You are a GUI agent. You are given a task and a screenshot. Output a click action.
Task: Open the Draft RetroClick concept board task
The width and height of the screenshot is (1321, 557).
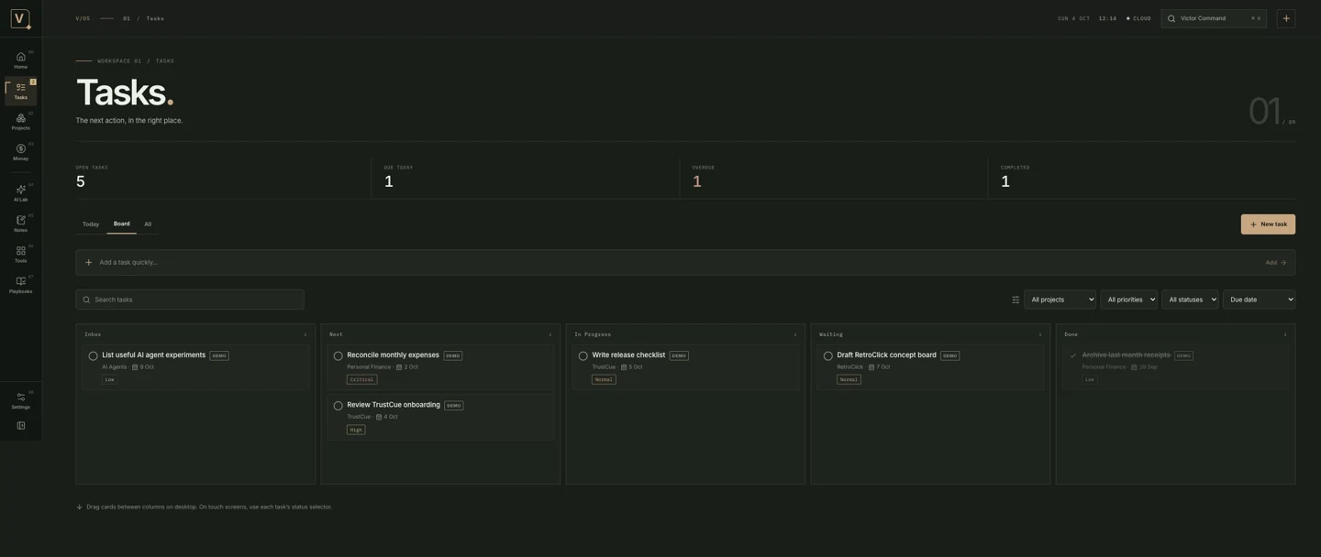930,366
